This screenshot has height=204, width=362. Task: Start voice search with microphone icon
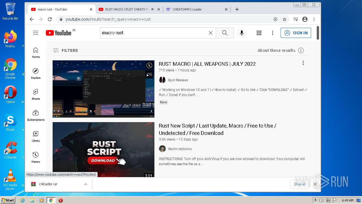tap(242, 33)
